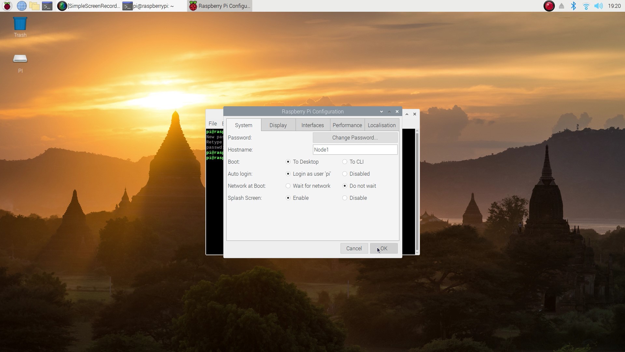Viewport: 625px width, 352px height.
Task: Switch to the Localisation tab
Action: tap(382, 125)
